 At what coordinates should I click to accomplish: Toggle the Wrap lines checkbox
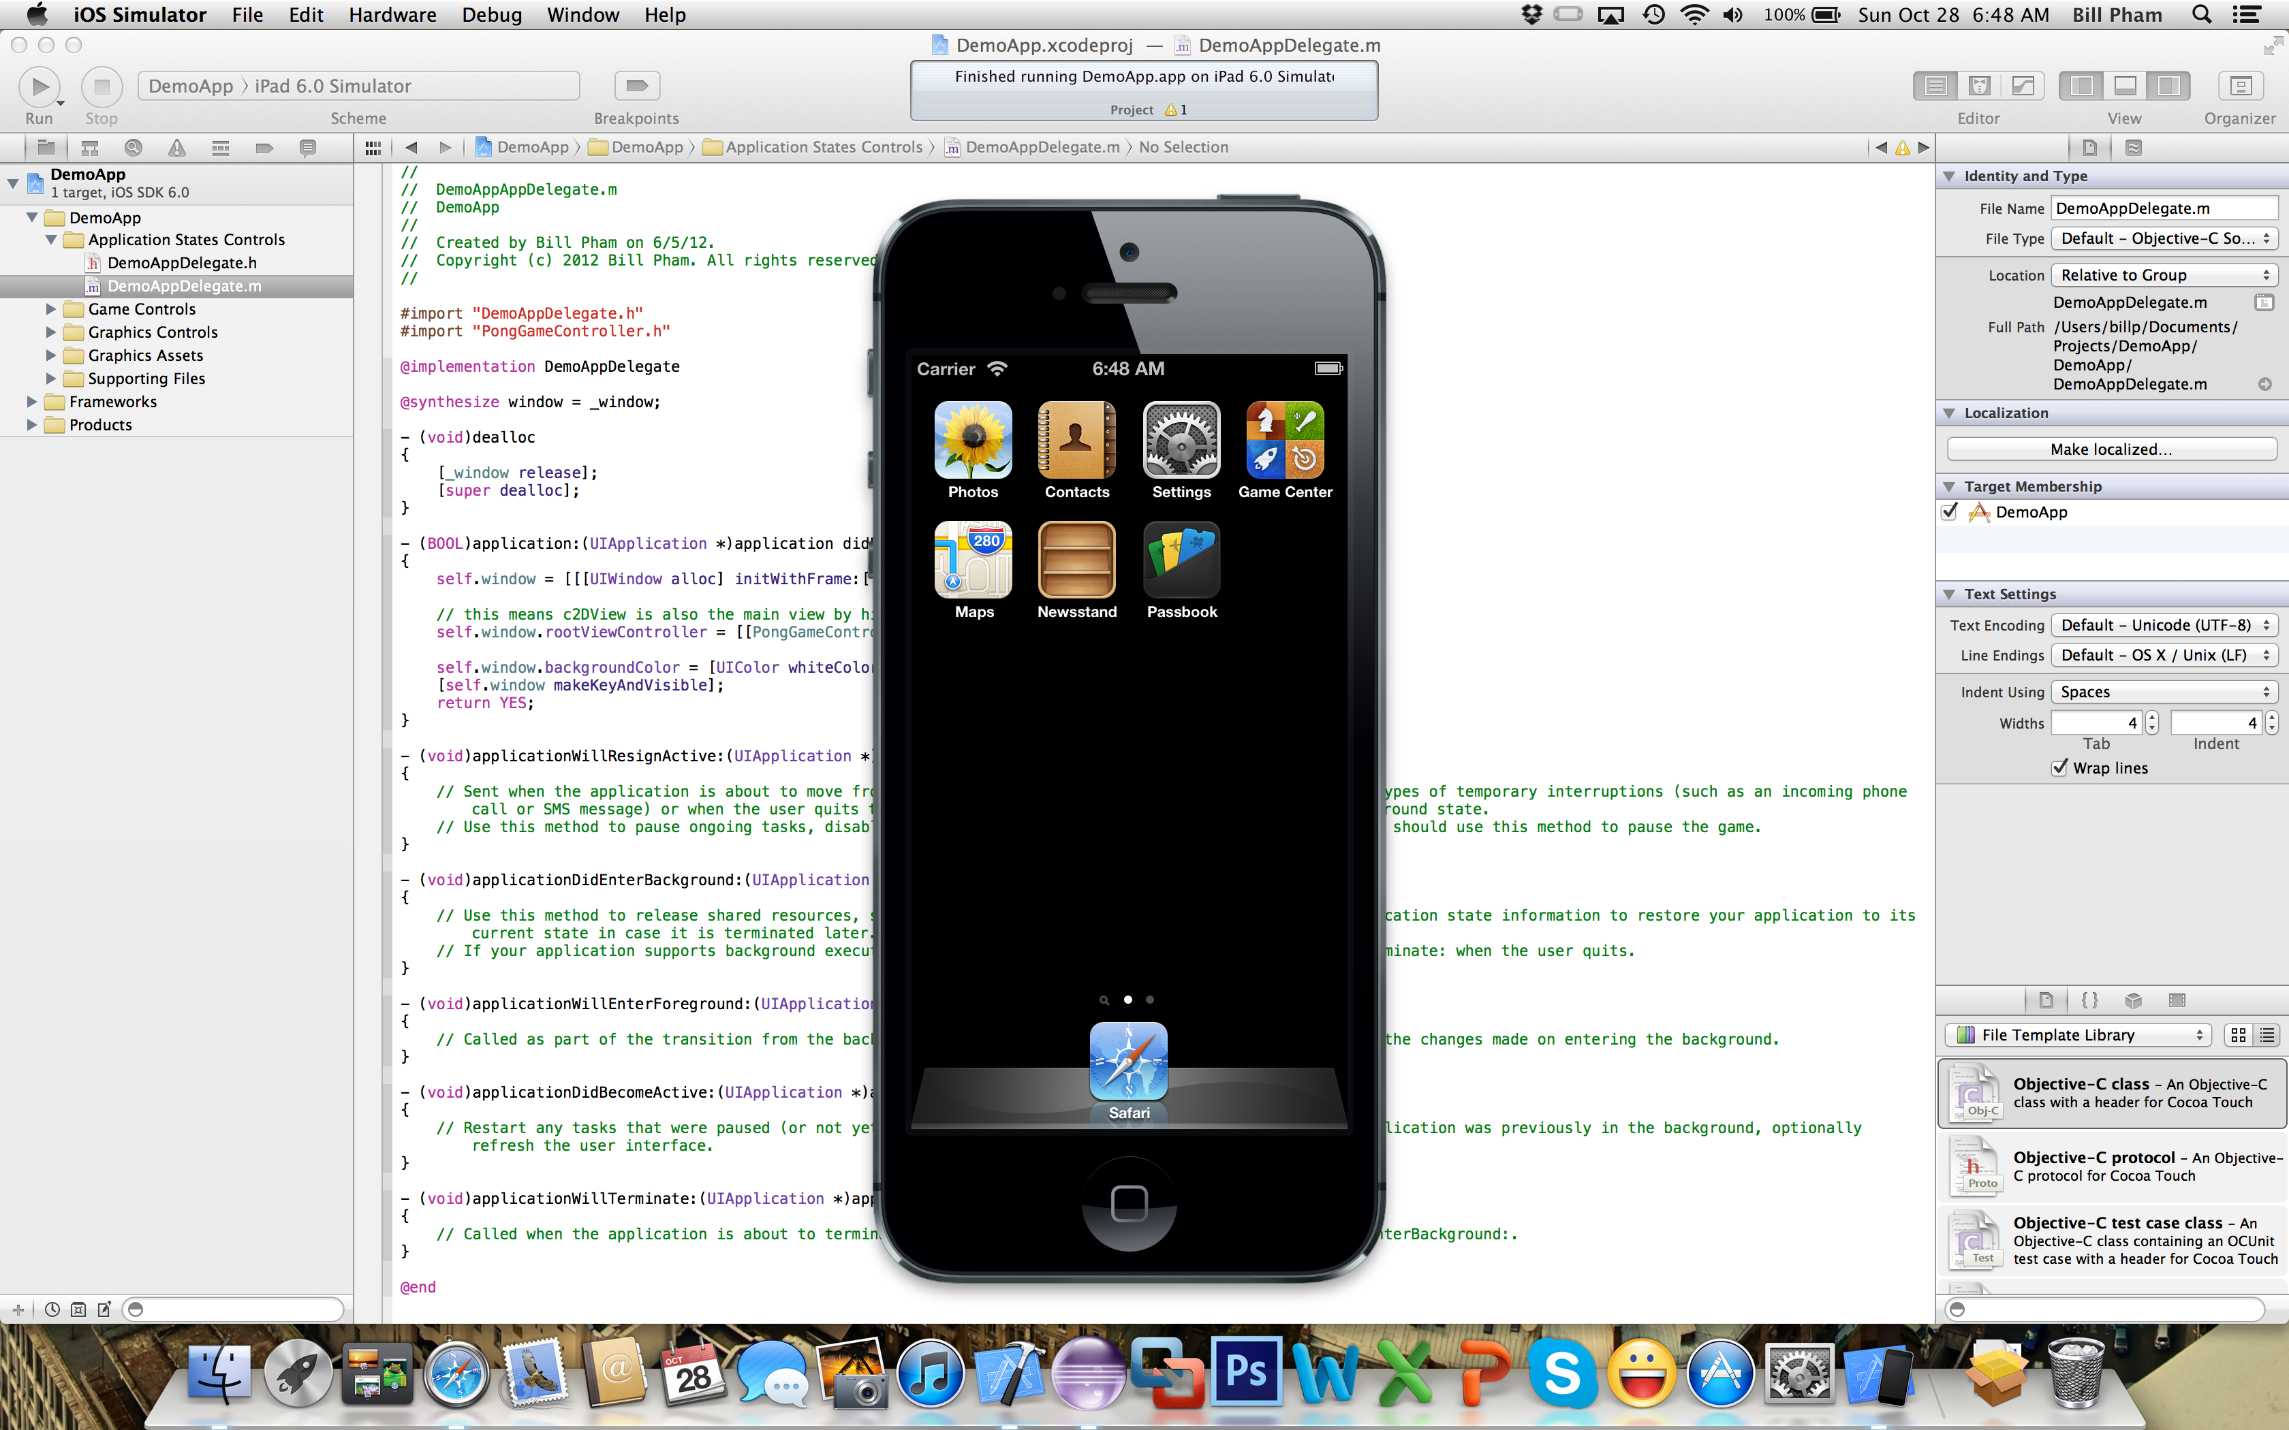(2059, 768)
